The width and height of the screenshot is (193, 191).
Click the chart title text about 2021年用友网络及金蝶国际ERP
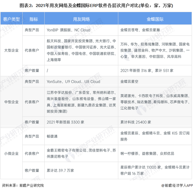96,6
